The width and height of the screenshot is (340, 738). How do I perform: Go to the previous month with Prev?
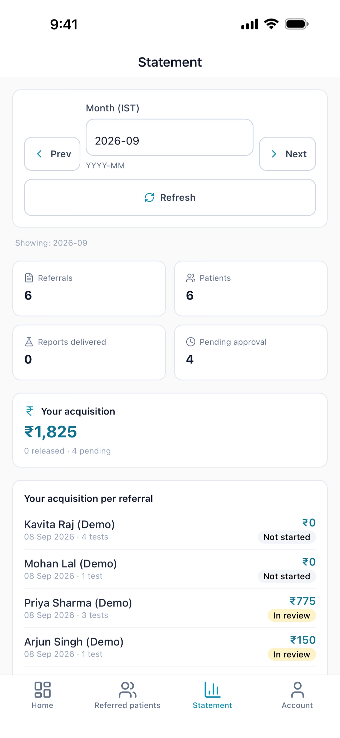(52, 154)
